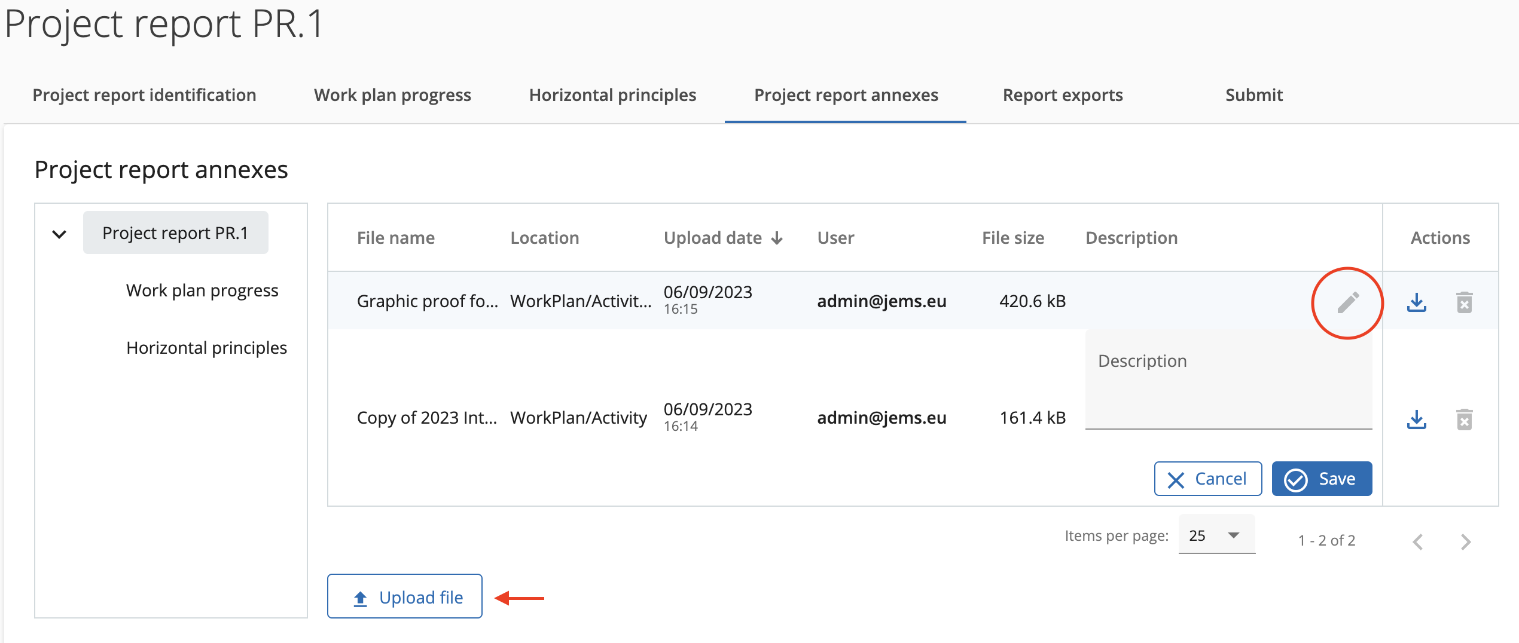1519x643 pixels.
Task: Cancel editing the description
Action: pyautogui.click(x=1207, y=479)
